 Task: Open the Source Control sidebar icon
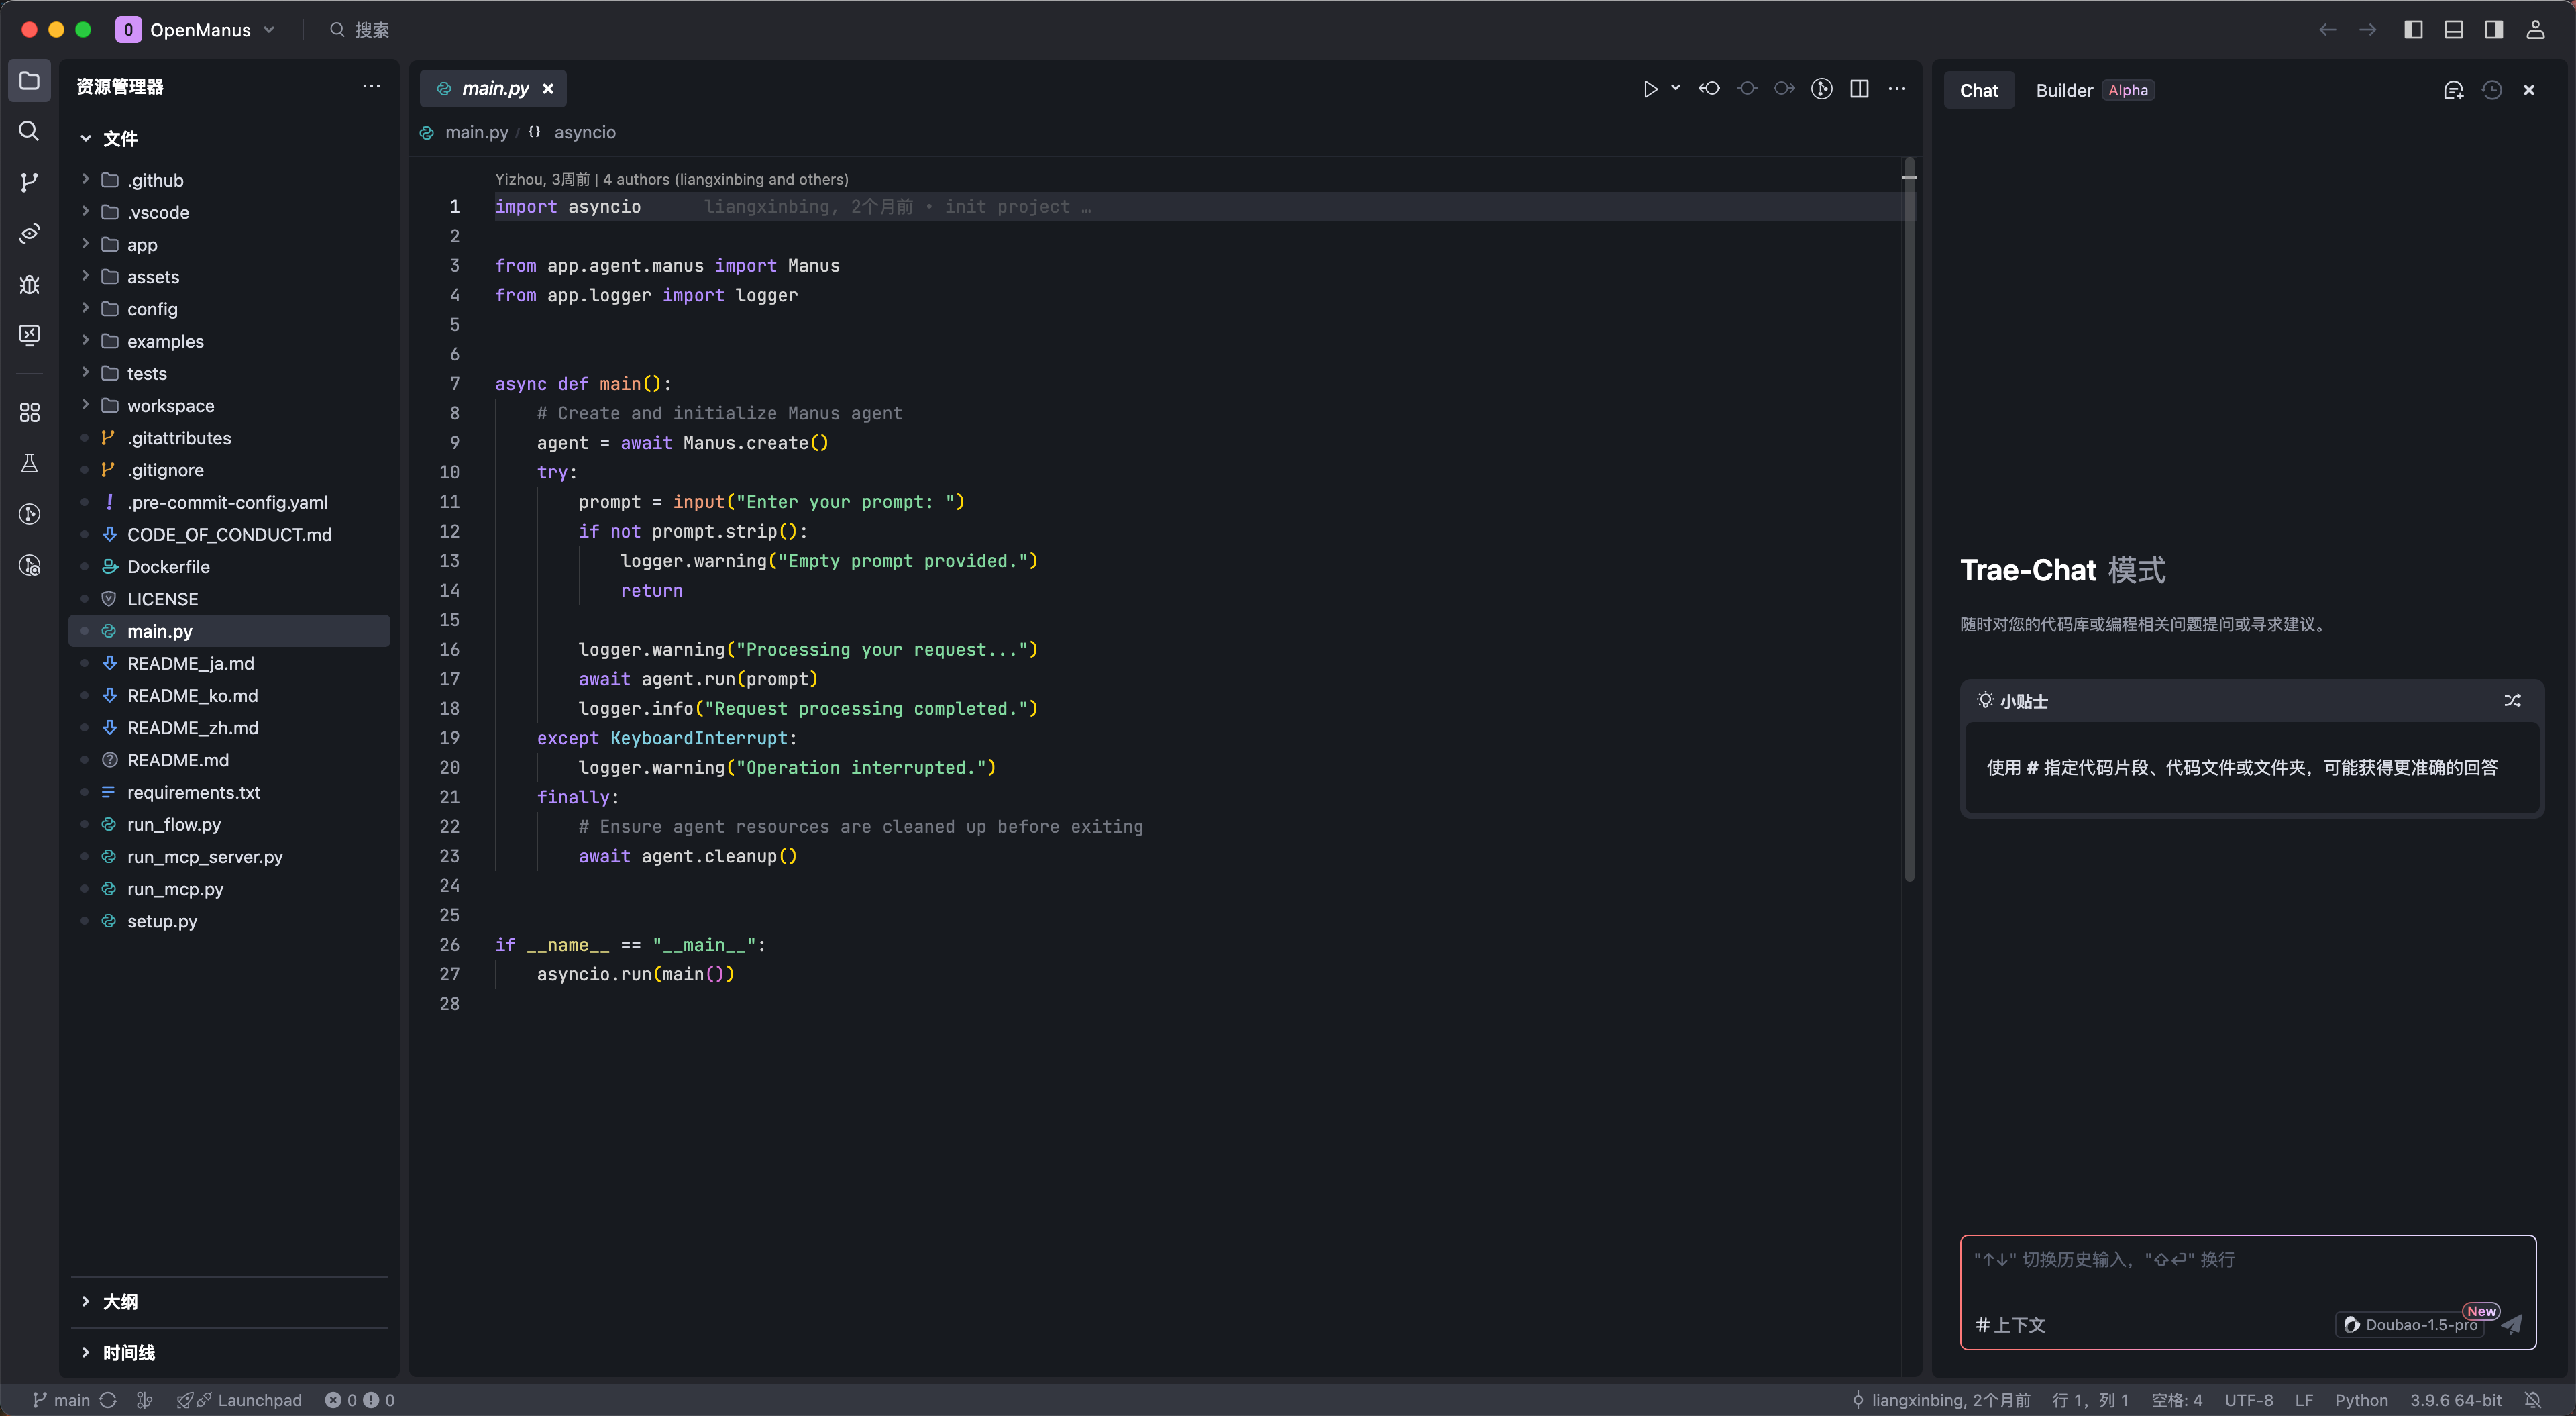29,182
